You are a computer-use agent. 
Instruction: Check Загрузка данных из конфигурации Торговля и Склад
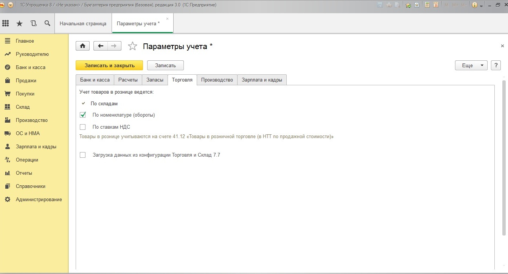pos(83,155)
